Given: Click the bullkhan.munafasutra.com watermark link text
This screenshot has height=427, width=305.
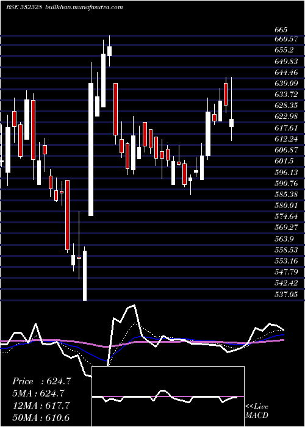Looking at the screenshot, I should 84,7.
